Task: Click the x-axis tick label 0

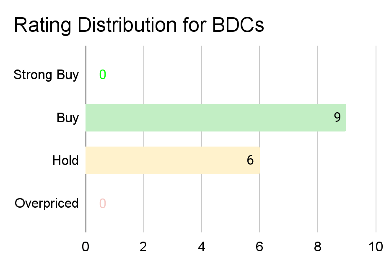Action: (x=86, y=247)
